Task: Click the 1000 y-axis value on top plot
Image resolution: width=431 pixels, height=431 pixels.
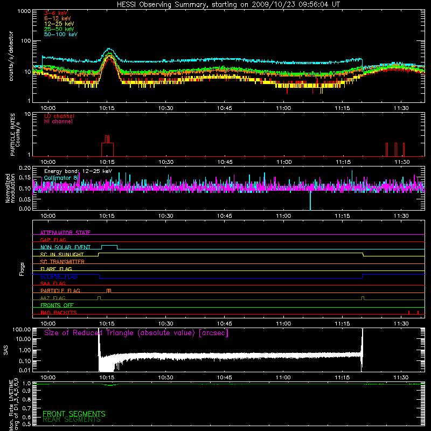Action: (24, 11)
